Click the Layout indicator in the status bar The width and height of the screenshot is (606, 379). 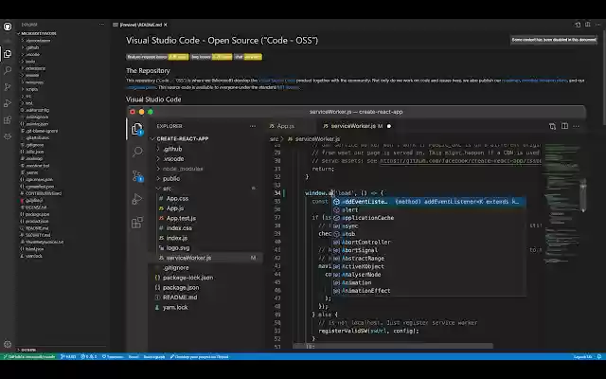tap(583, 356)
